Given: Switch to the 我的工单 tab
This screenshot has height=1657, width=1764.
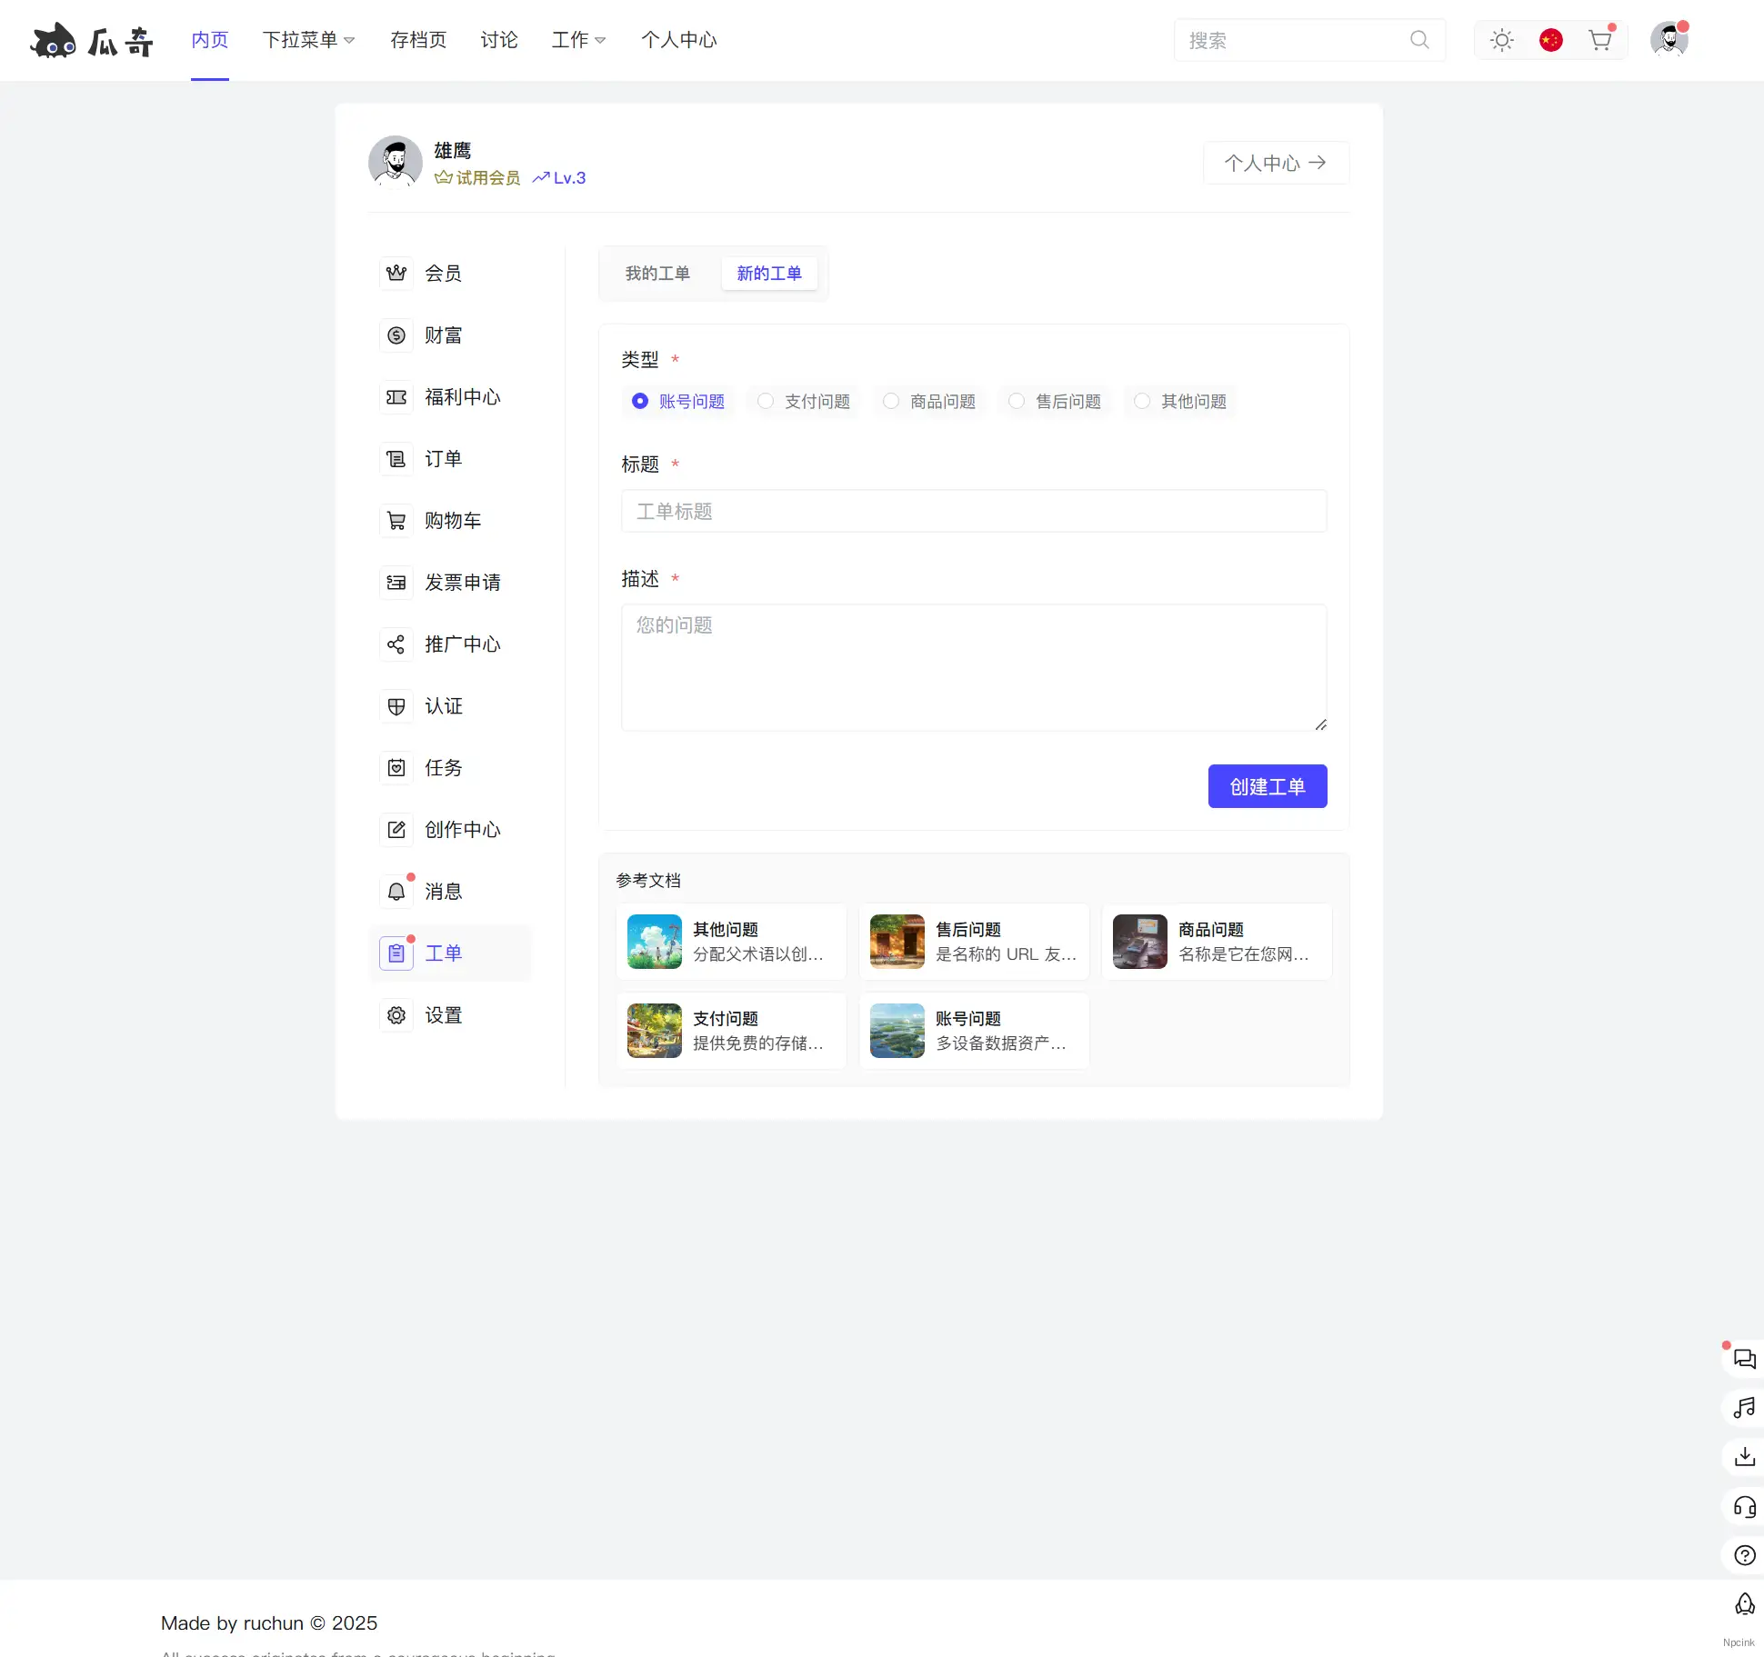Looking at the screenshot, I should (657, 274).
